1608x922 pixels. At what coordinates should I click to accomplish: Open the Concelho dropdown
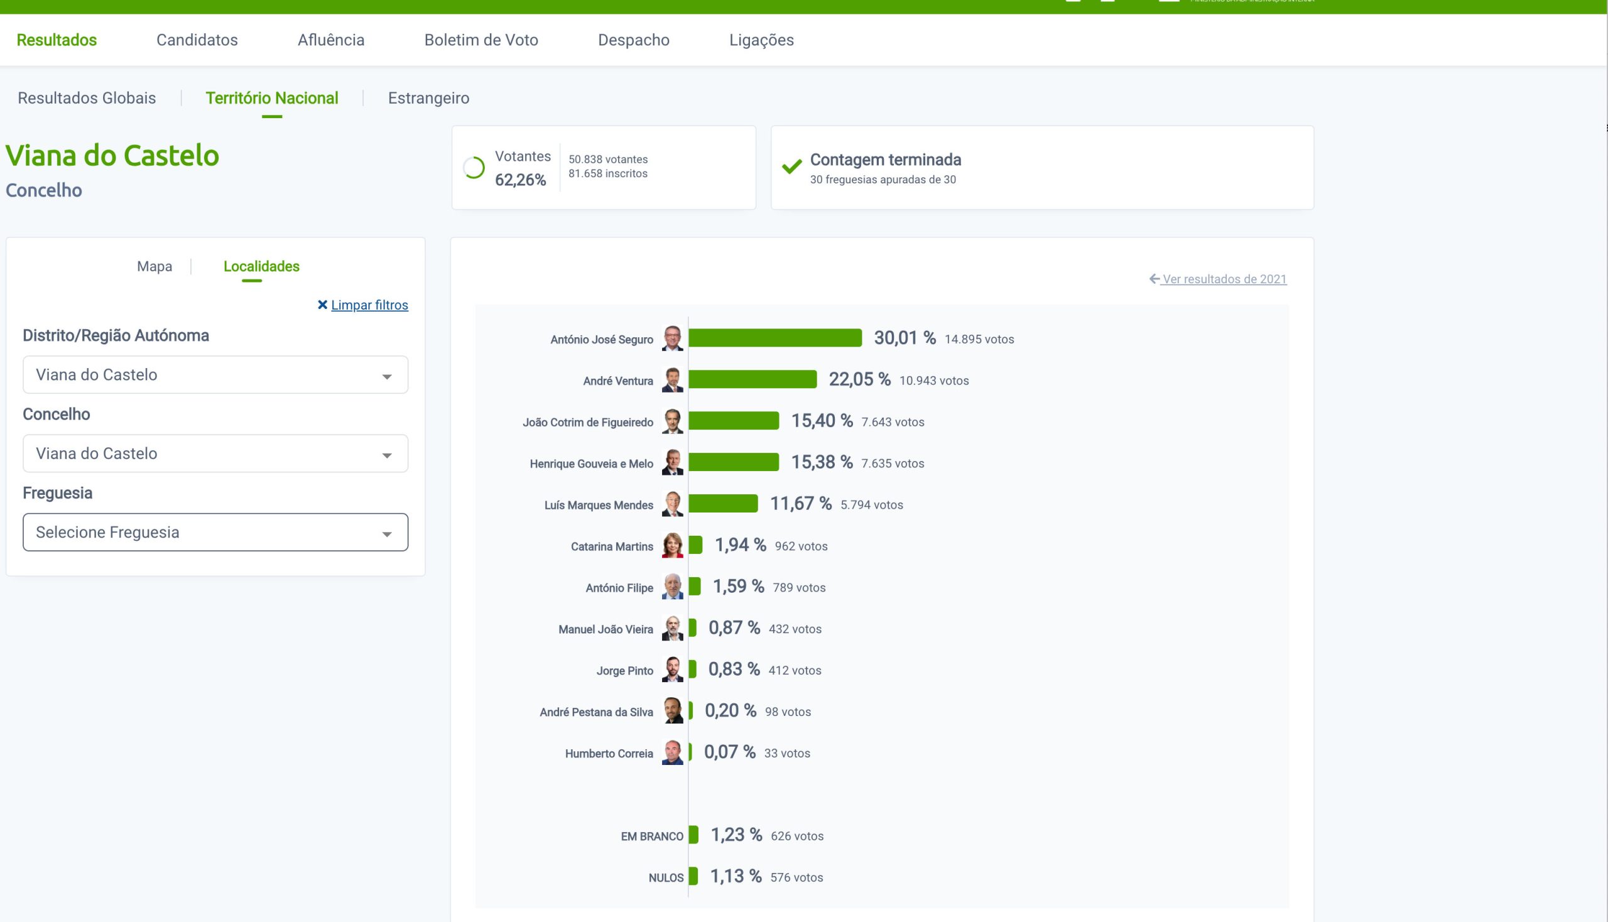[x=215, y=453]
